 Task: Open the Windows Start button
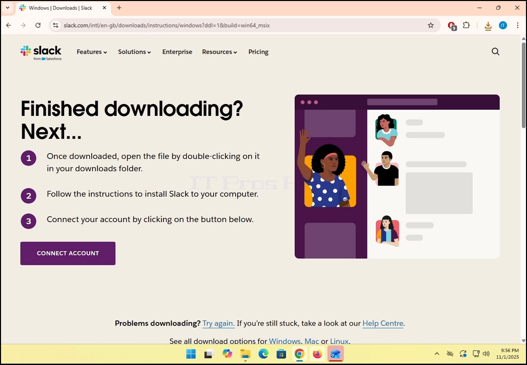coord(191,354)
